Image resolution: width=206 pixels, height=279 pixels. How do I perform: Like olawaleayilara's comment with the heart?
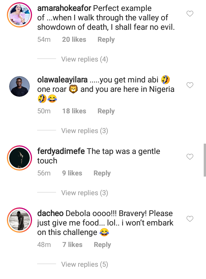pos(190,85)
